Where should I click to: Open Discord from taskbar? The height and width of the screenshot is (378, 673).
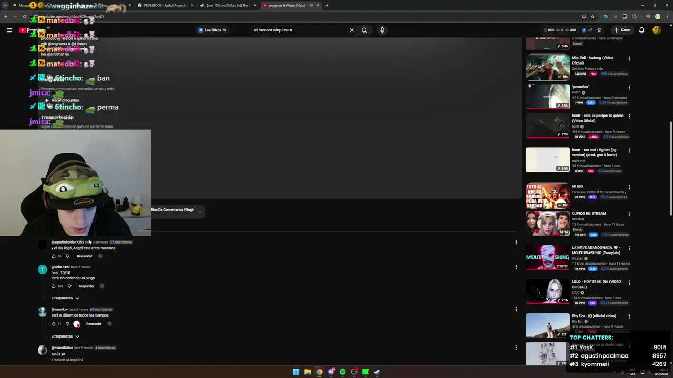coord(331,372)
